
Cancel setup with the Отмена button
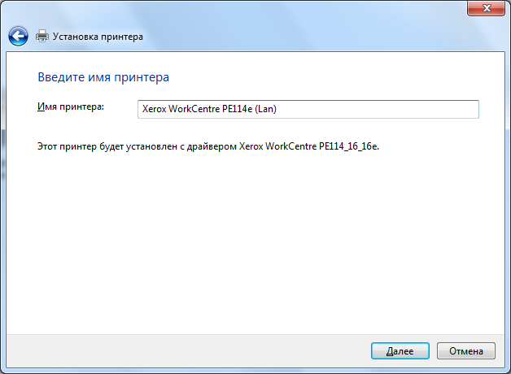point(466,351)
